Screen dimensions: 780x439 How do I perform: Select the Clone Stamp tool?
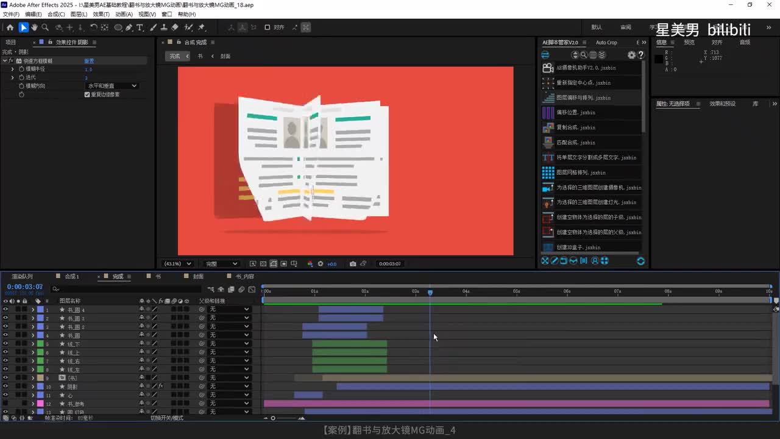tap(164, 27)
